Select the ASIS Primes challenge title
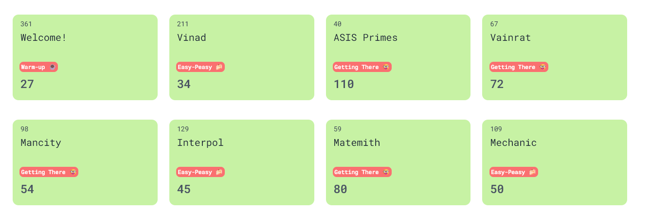651x214 pixels. coord(365,38)
